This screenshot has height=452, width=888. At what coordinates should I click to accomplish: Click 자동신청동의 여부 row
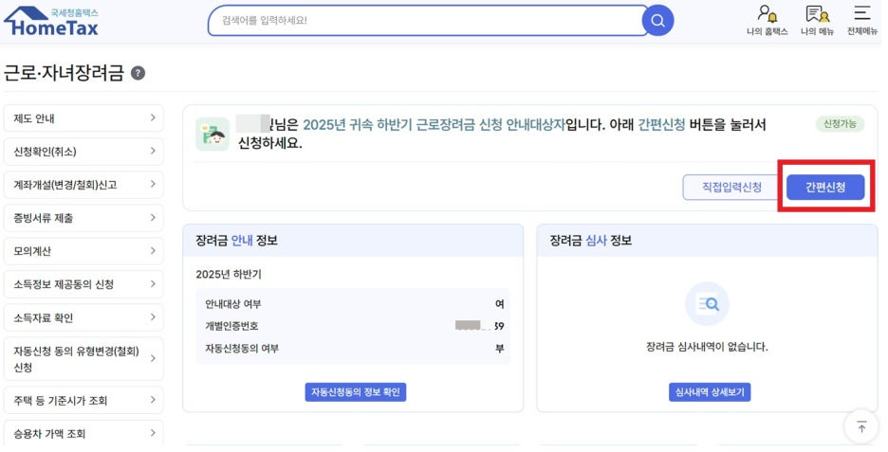pyautogui.click(x=353, y=349)
